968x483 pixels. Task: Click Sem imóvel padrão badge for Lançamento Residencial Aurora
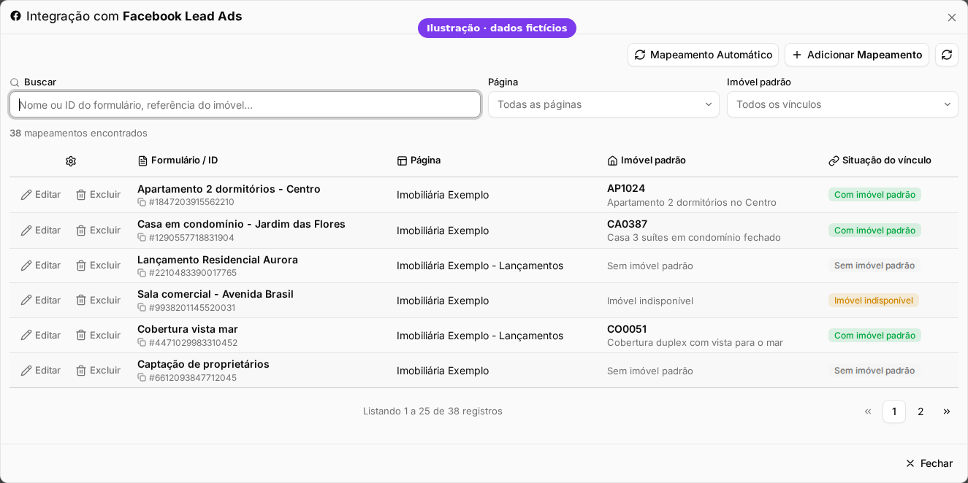(874, 266)
